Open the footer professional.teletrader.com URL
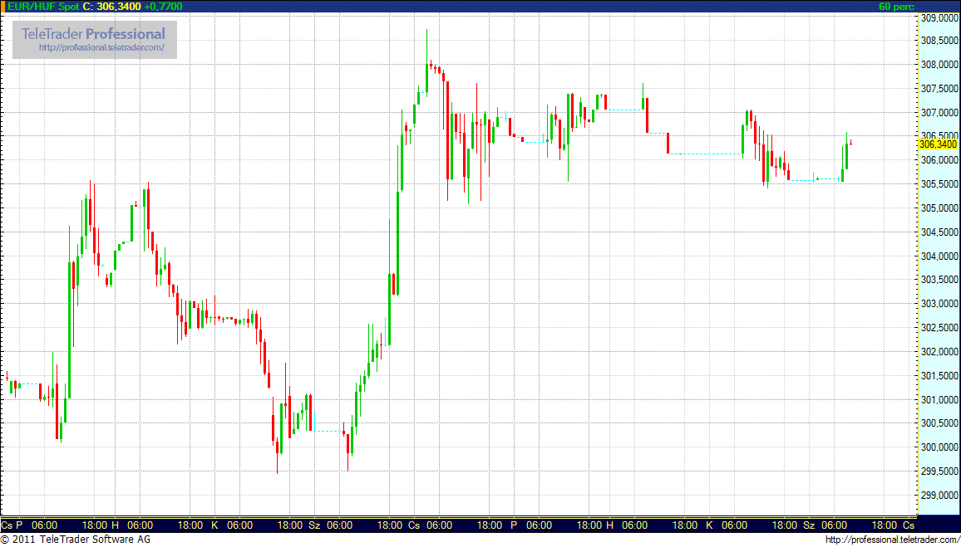 click(892, 540)
